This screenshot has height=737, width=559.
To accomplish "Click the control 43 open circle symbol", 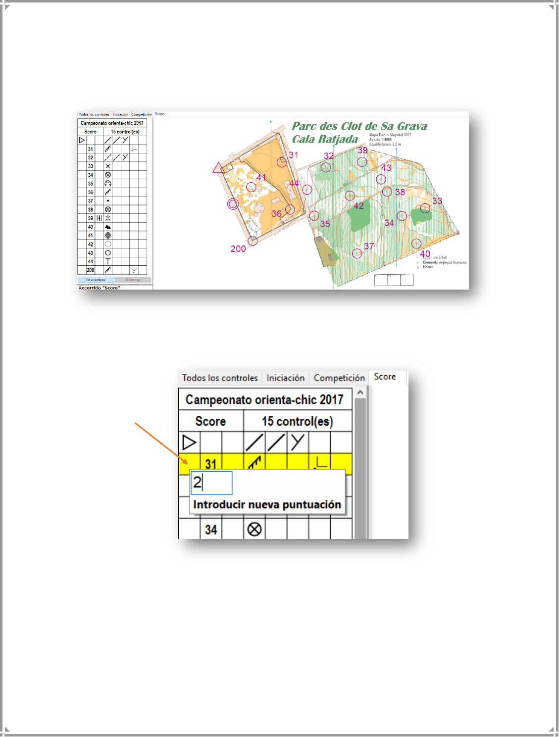I will pos(108,253).
